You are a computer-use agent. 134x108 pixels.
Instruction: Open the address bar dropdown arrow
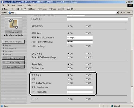(x=118, y=13)
